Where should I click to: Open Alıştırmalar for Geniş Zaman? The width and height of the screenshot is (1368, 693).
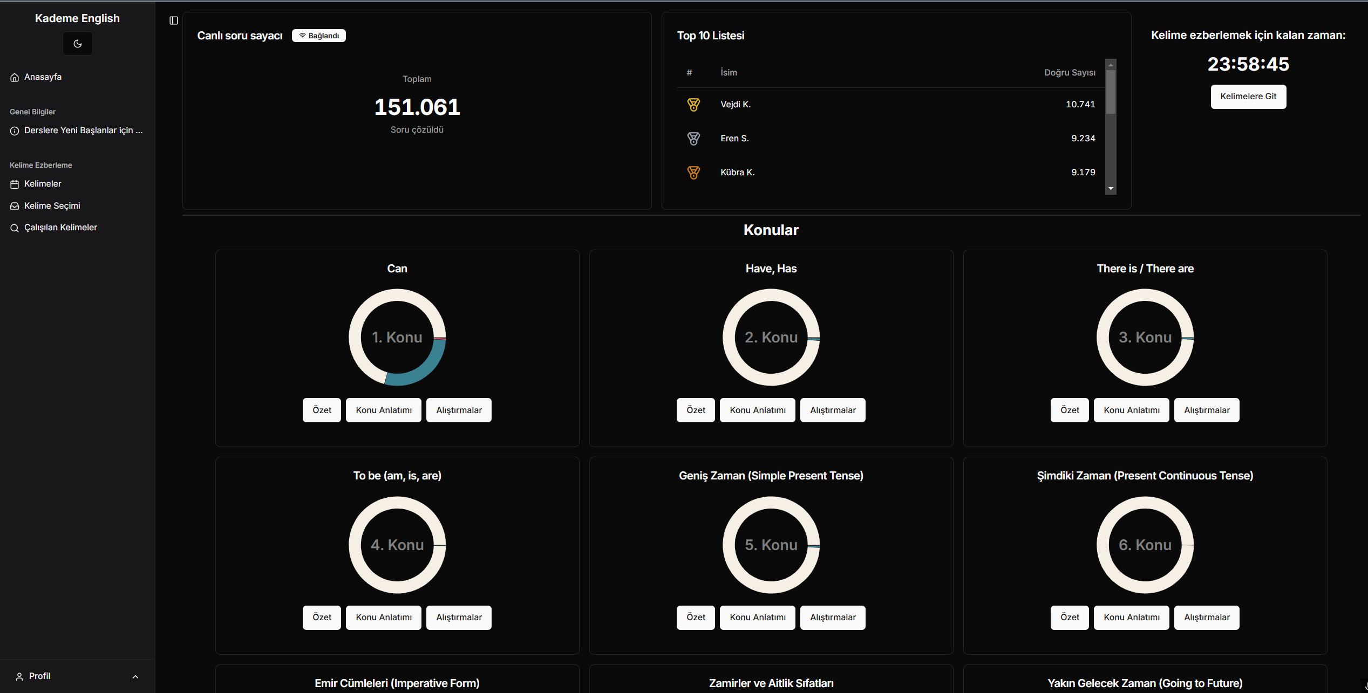point(833,617)
